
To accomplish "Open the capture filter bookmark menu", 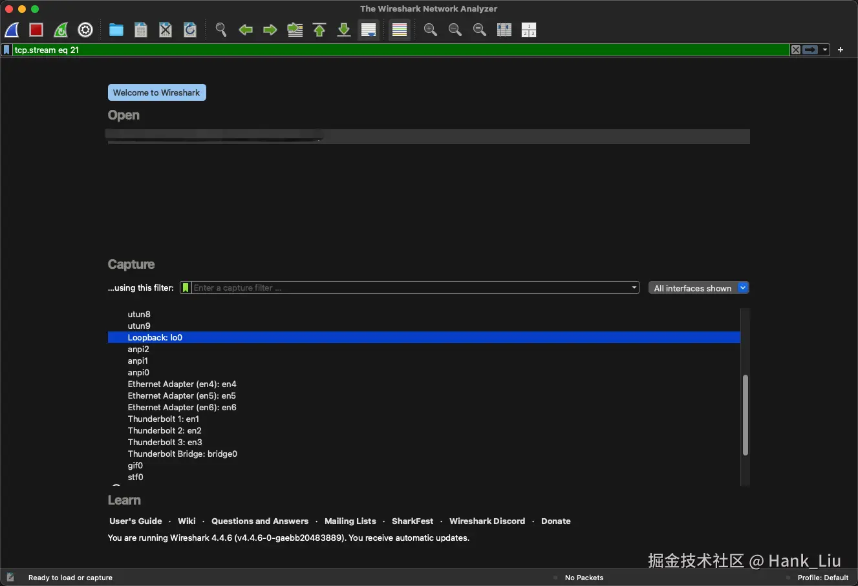I will (x=186, y=288).
